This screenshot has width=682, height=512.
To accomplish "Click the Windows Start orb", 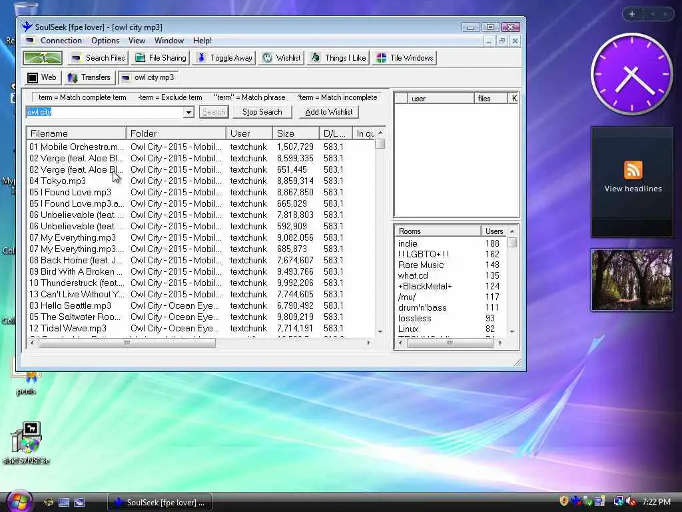I will (19, 501).
